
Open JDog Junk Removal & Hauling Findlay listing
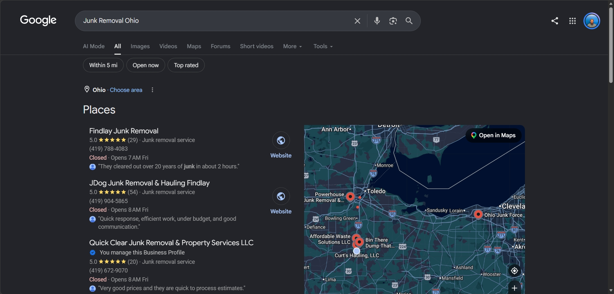(x=149, y=183)
